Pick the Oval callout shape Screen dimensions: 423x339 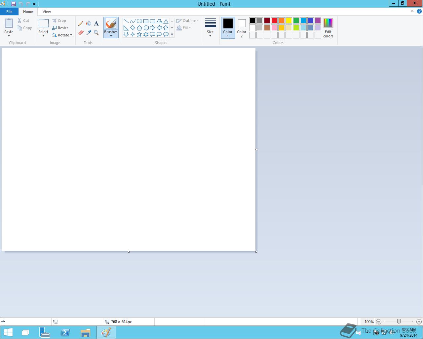tap(159, 34)
